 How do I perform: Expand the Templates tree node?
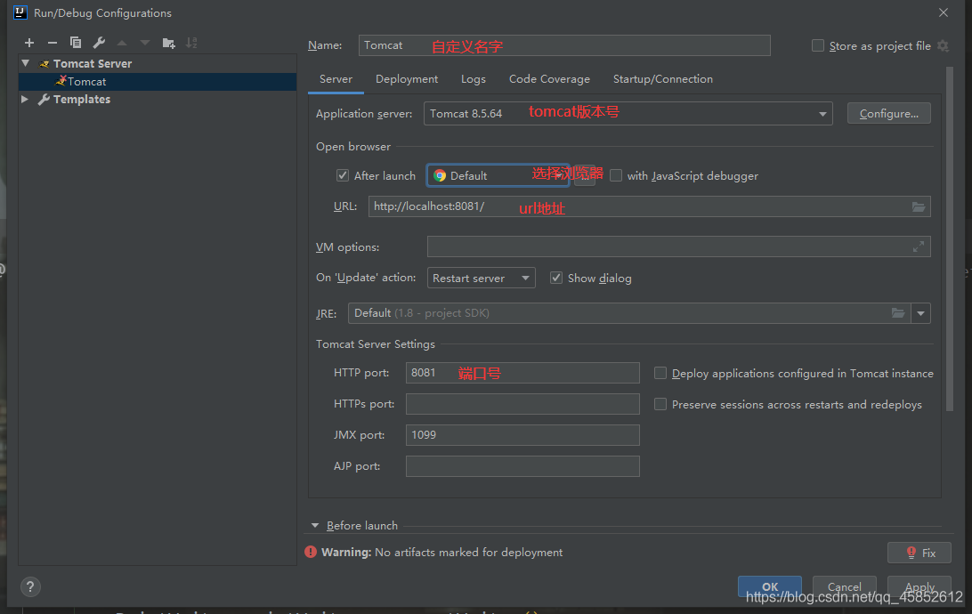tap(25, 99)
